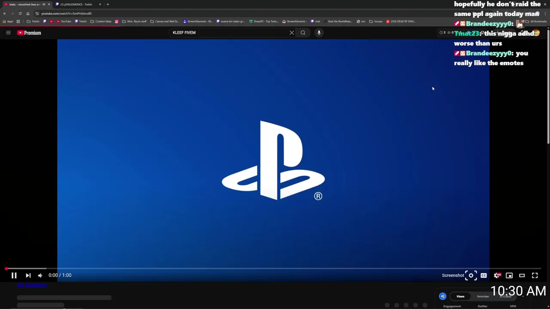
Task: Reload the current page
Action: 20,13
